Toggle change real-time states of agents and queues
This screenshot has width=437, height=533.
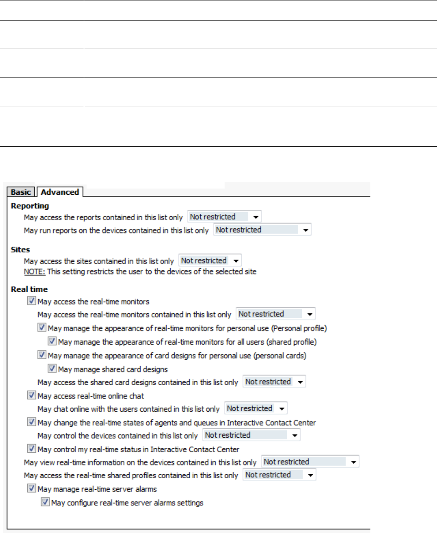pyautogui.click(x=31, y=422)
